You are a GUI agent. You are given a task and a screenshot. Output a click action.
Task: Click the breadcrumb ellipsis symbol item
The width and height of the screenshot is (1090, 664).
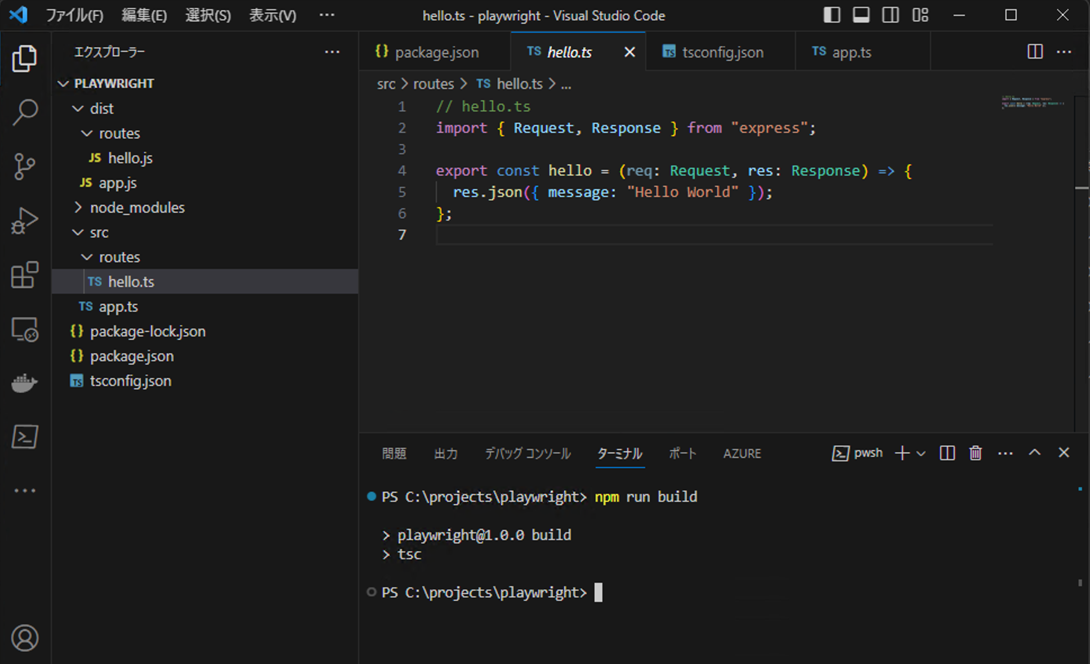[566, 84]
